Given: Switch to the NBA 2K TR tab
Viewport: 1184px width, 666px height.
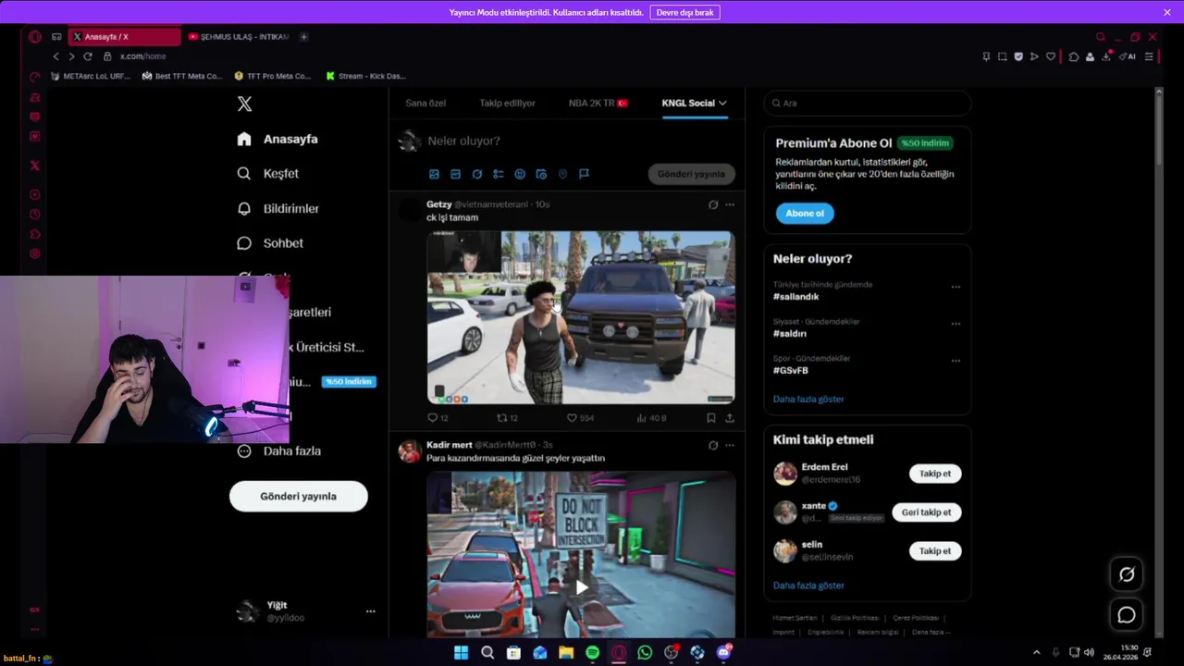Looking at the screenshot, I should tap(598, 103).
